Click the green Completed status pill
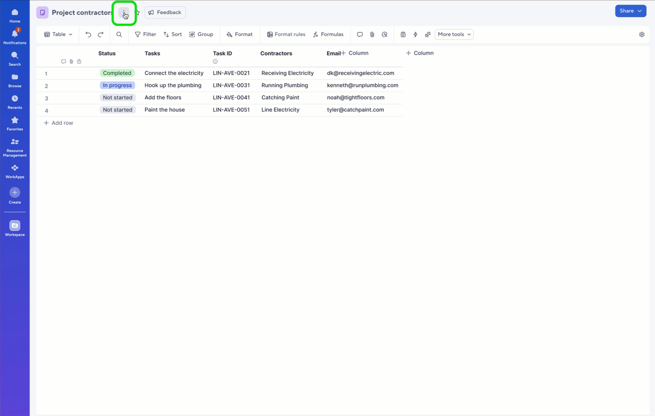Viewport: 655px width, 416px height. [117, 73]
